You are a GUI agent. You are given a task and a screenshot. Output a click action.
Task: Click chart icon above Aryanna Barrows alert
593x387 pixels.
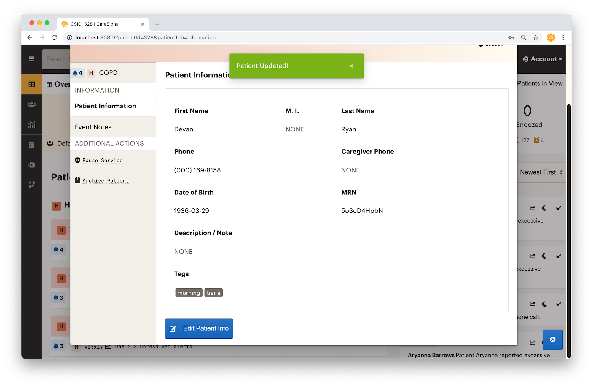click(533, 342)
